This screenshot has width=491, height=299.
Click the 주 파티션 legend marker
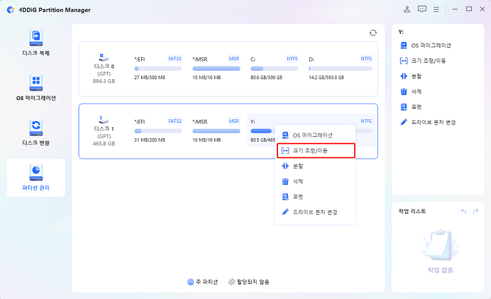tap(190, 282)
